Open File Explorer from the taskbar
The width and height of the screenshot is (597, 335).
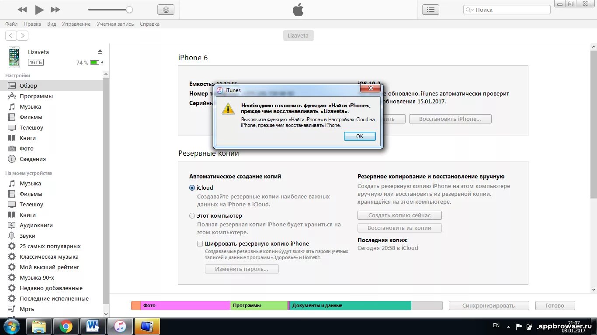[39, 326]
